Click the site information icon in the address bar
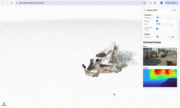The height and width of the screenshot is (108, 180). [17, 3]
